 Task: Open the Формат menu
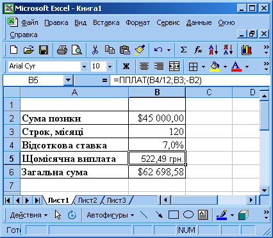point(138,22)
